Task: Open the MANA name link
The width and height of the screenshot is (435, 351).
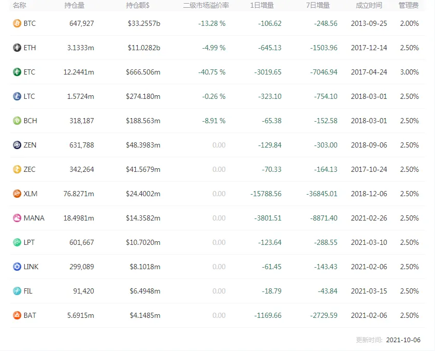Action: point(34,218)
